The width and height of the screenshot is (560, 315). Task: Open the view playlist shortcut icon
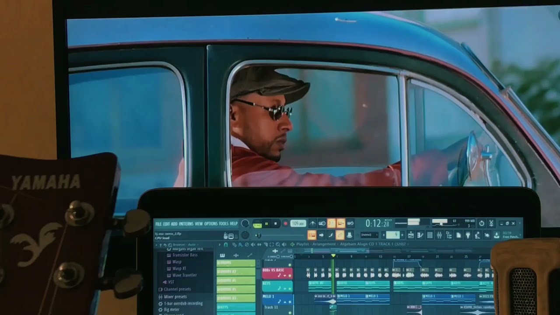click(410, 235)
